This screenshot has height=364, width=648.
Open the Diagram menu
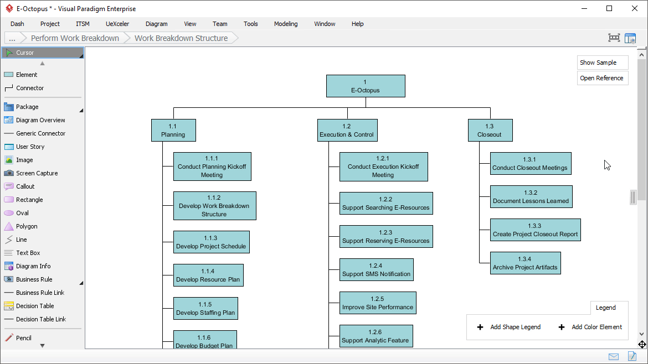click(157, 24)
